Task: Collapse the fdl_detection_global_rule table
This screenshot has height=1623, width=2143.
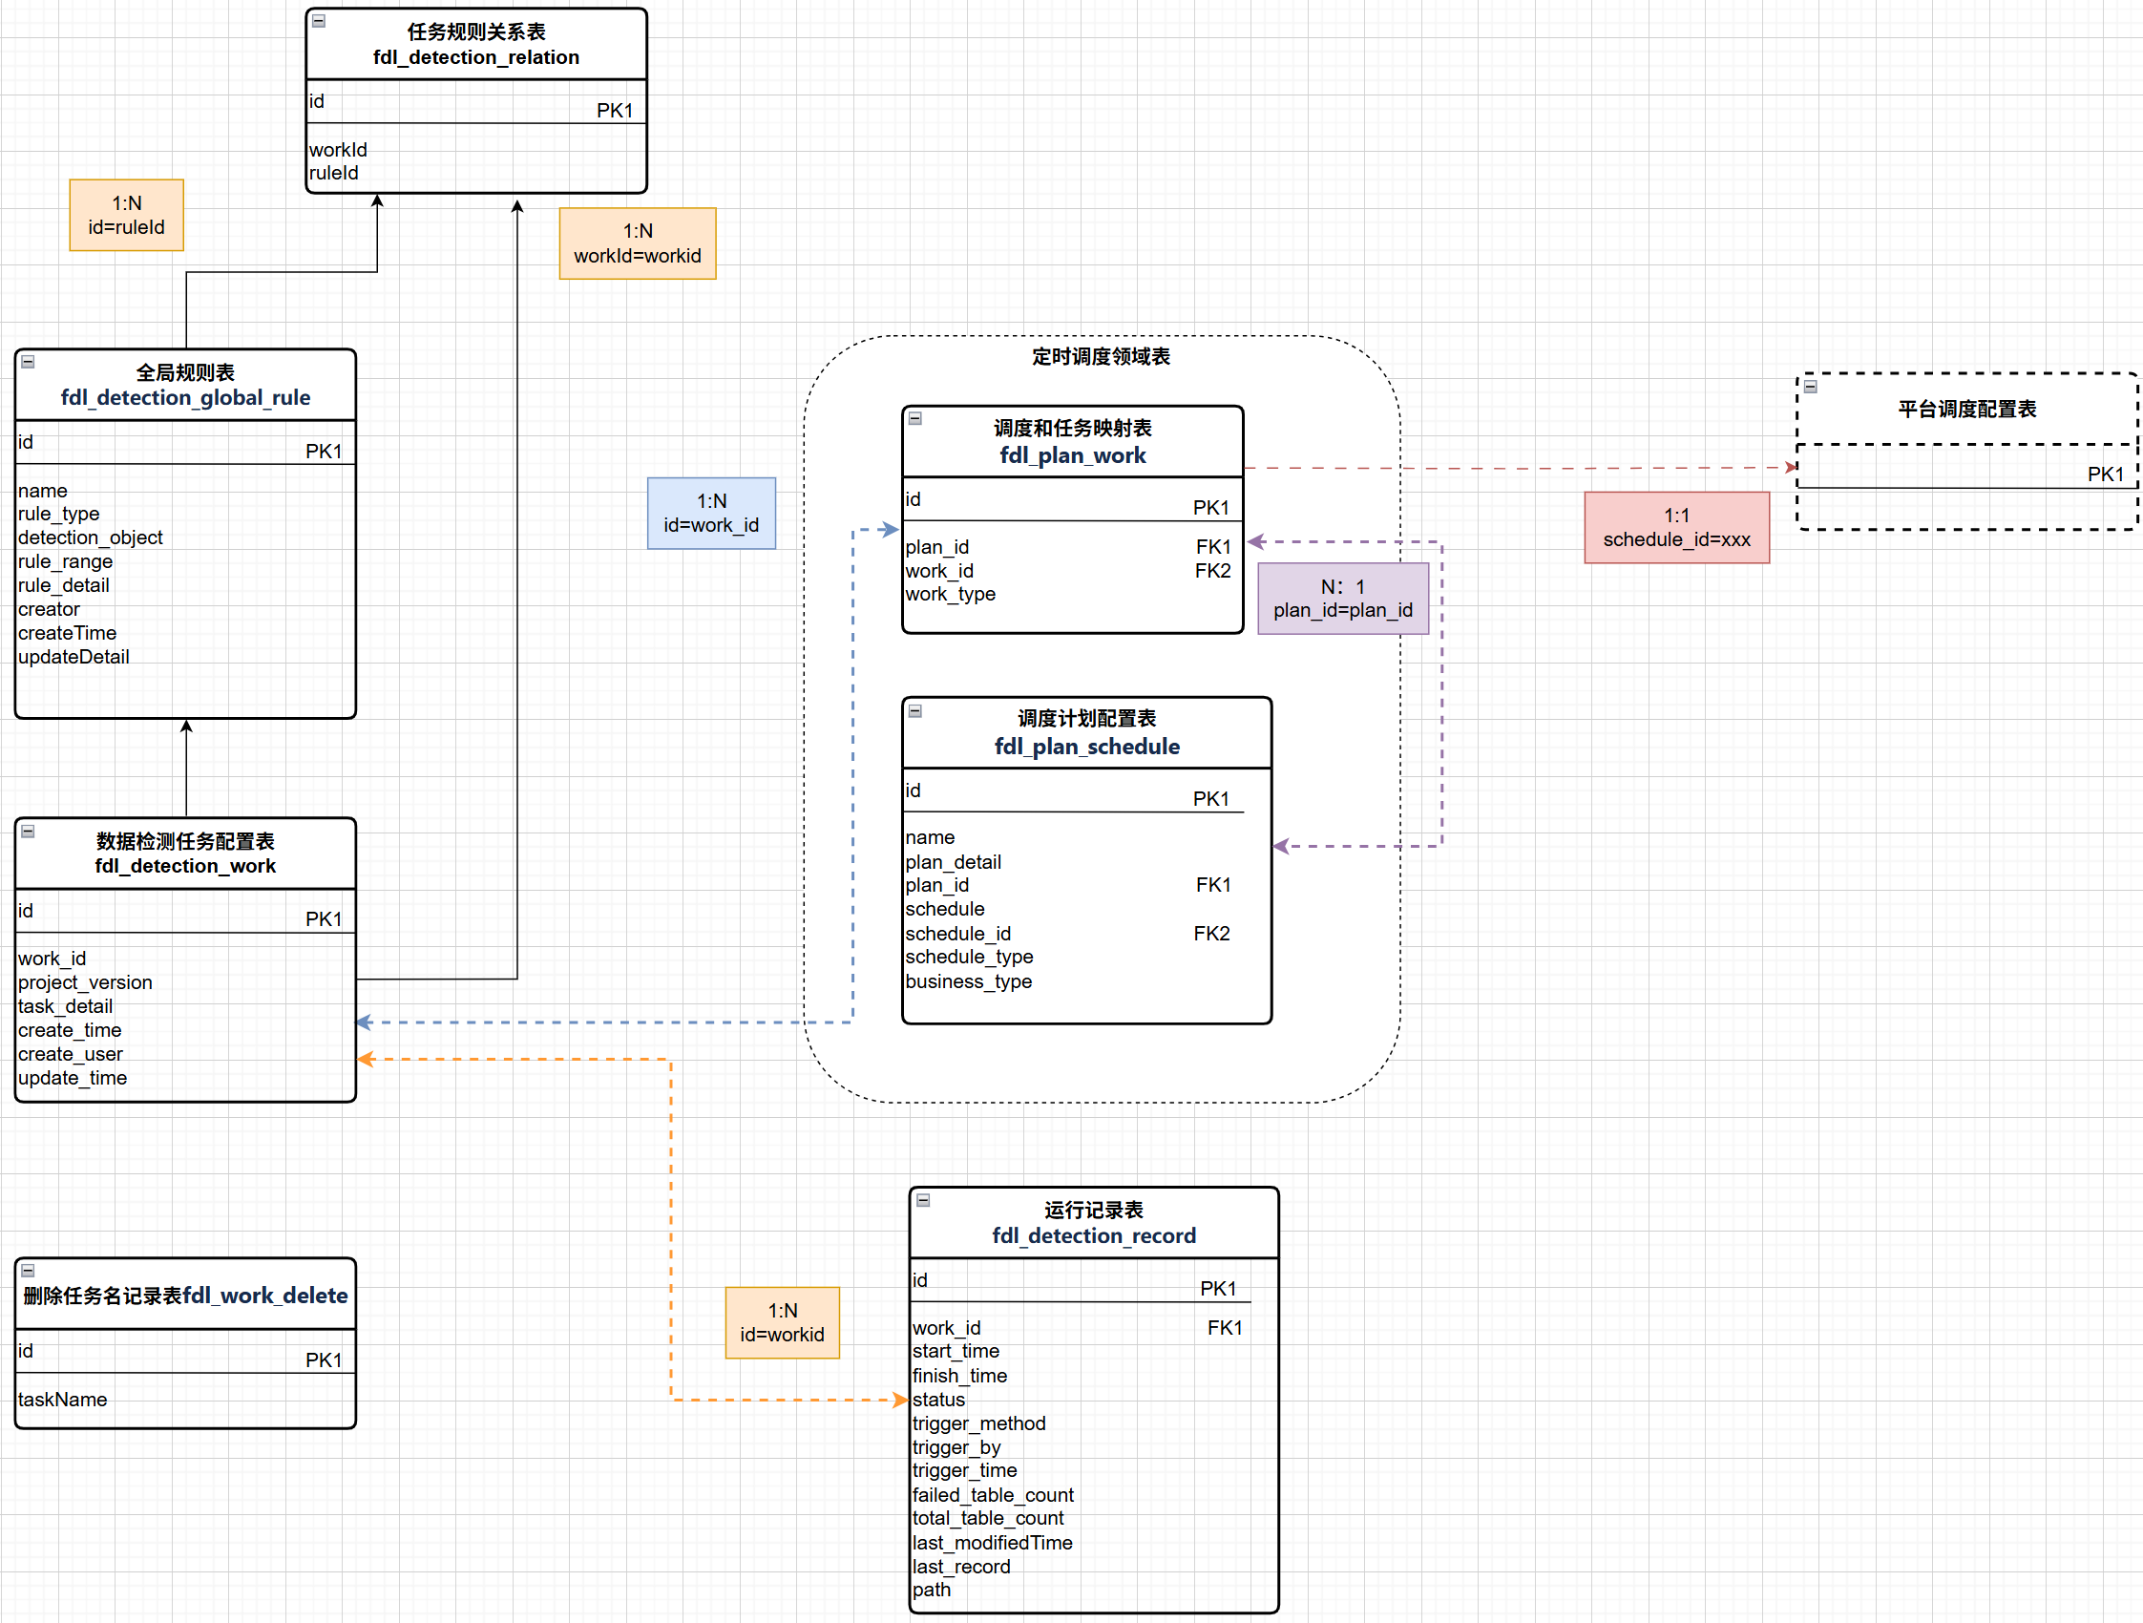Action: (28, 363)
